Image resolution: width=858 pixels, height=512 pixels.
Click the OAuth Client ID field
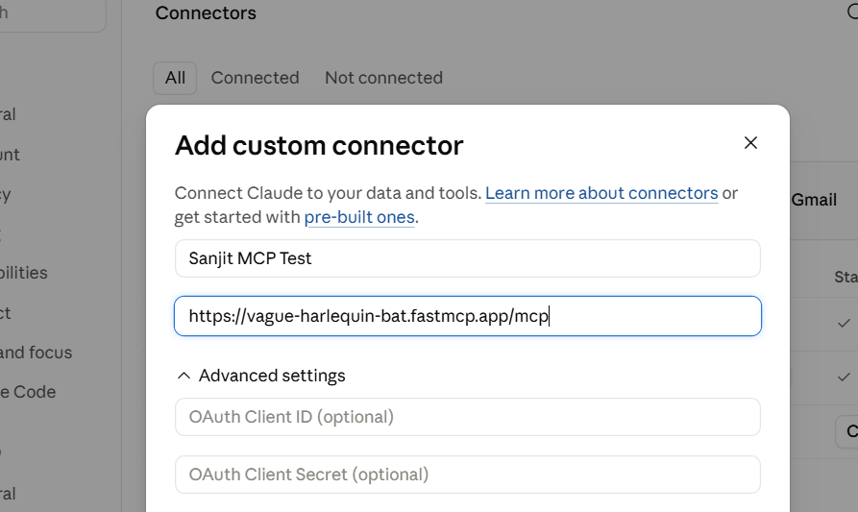(468, 417)
